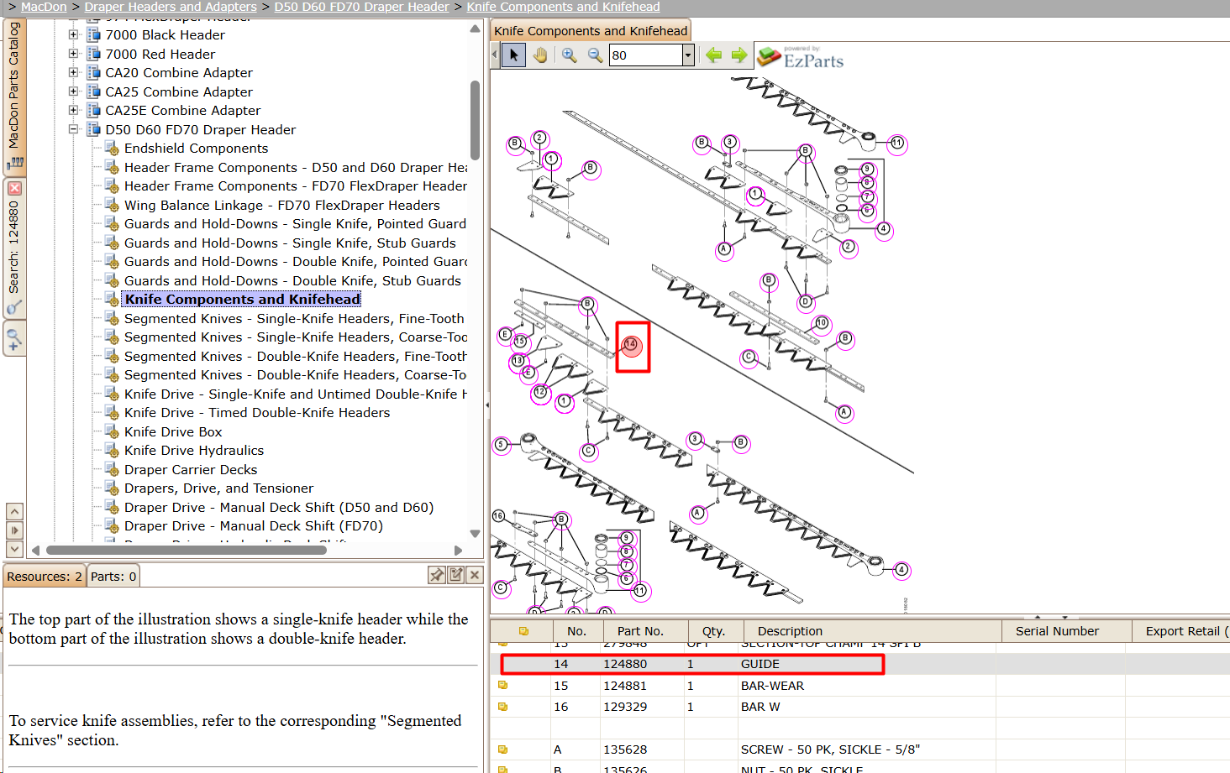Viewport: 1230px width, 773px height.
Task: Expand the 7000 Black Header node
Action: (x=73, y=34)
